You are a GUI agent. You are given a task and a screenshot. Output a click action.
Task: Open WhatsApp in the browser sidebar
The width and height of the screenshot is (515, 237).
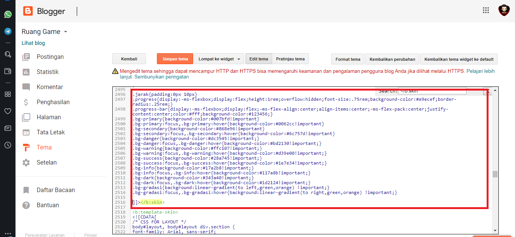8,15
